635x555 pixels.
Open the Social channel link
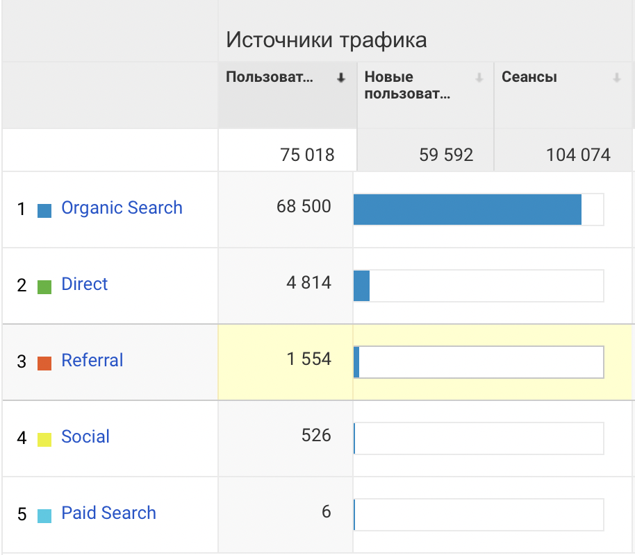click(x=85, y=436)
